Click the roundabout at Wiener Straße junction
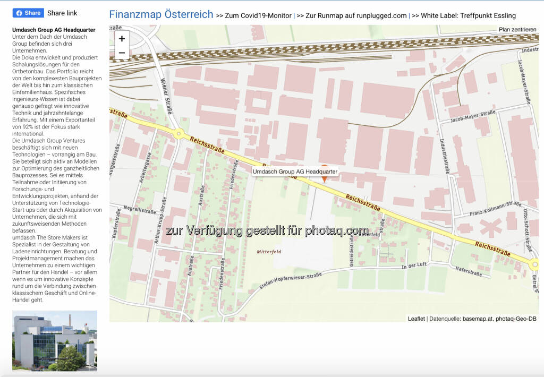This screenshot has width=544, height=377. (179, 133)
